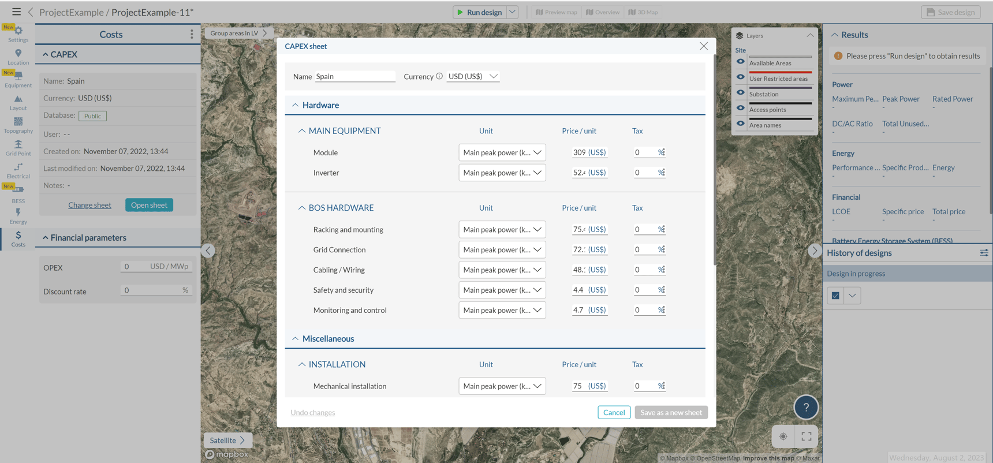Collapse the MAIN EQUIPMENT group
The width and height of the screenshot is (993, 463).
pyautogui.click(x=301, y=131)
